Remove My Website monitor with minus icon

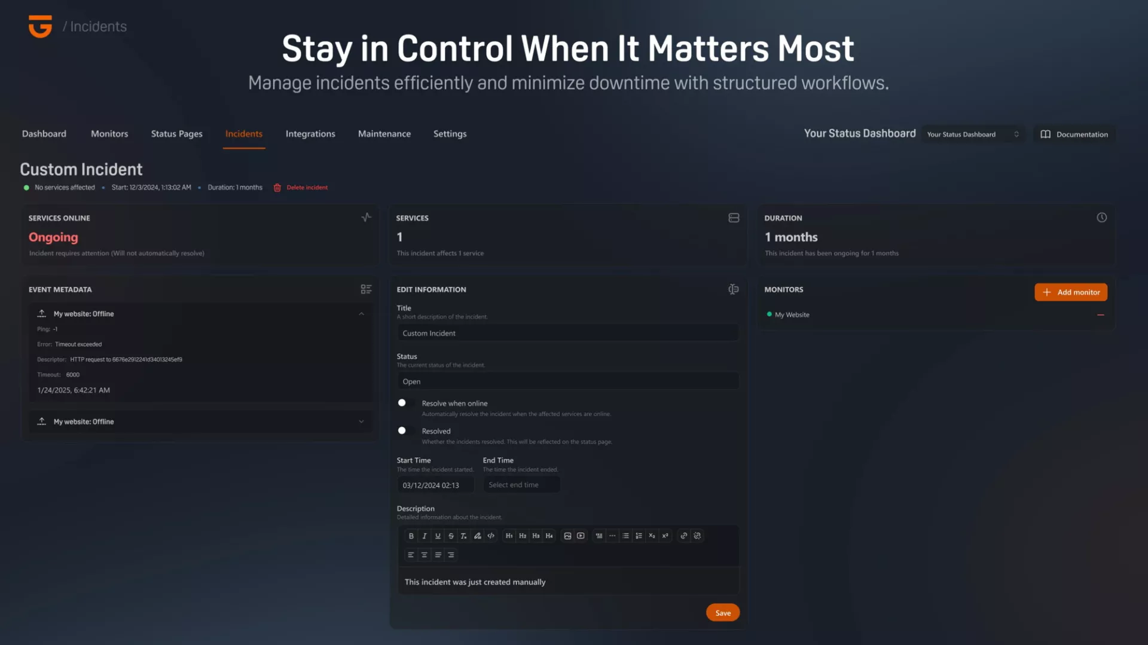(x=1100, y=314)
